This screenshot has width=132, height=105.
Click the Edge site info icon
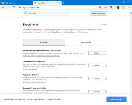pos(20,7)
